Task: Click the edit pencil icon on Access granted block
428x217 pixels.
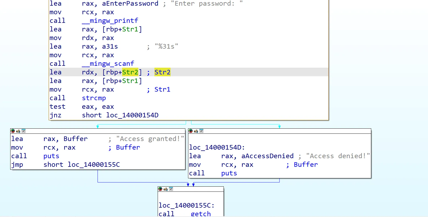Action: tap(18, 131)
